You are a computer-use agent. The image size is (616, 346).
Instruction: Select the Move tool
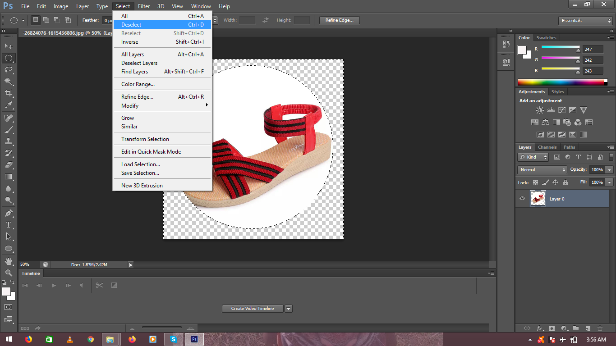pyautogui.click(x=9, y=46)
